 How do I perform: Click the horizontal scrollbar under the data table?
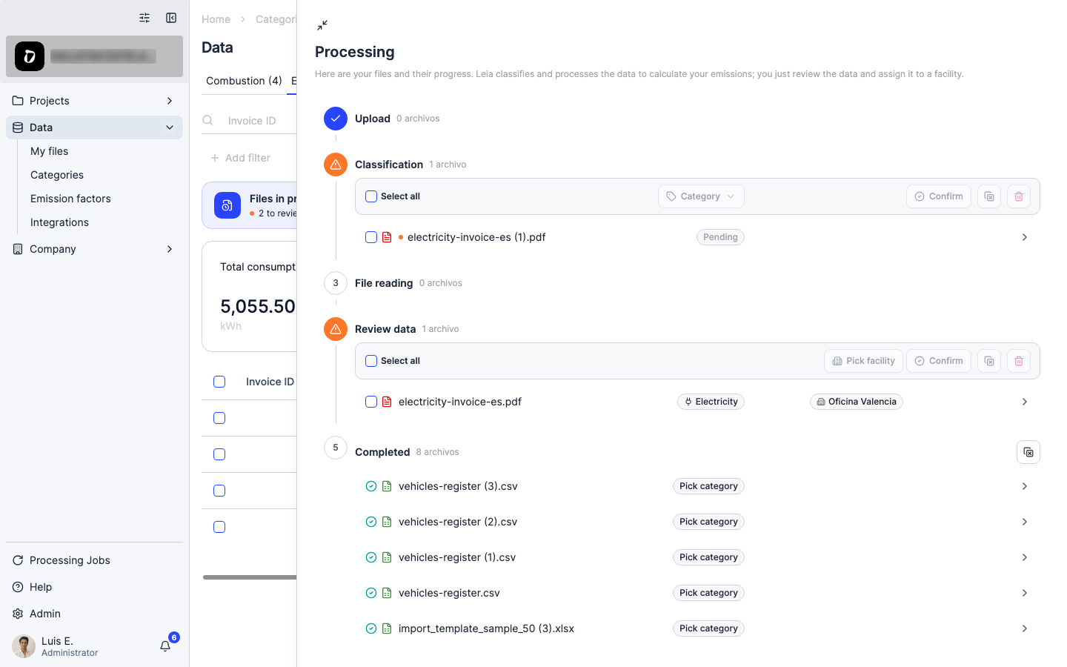[250, 577]
